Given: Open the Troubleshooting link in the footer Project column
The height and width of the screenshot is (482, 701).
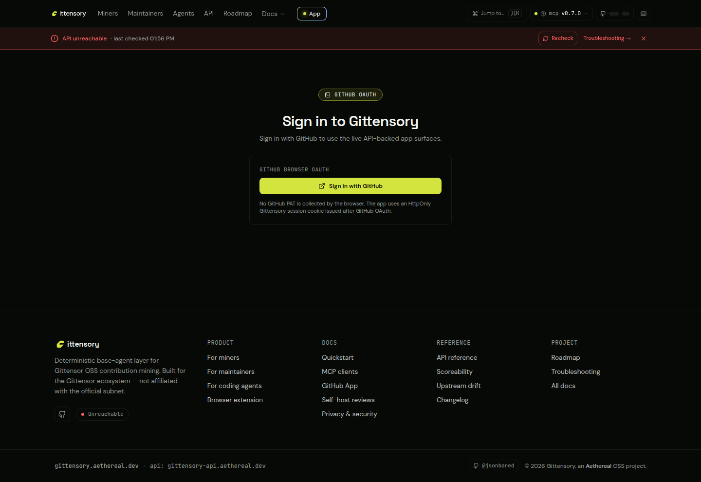Looking at the screenshot, I should point(576,372).
